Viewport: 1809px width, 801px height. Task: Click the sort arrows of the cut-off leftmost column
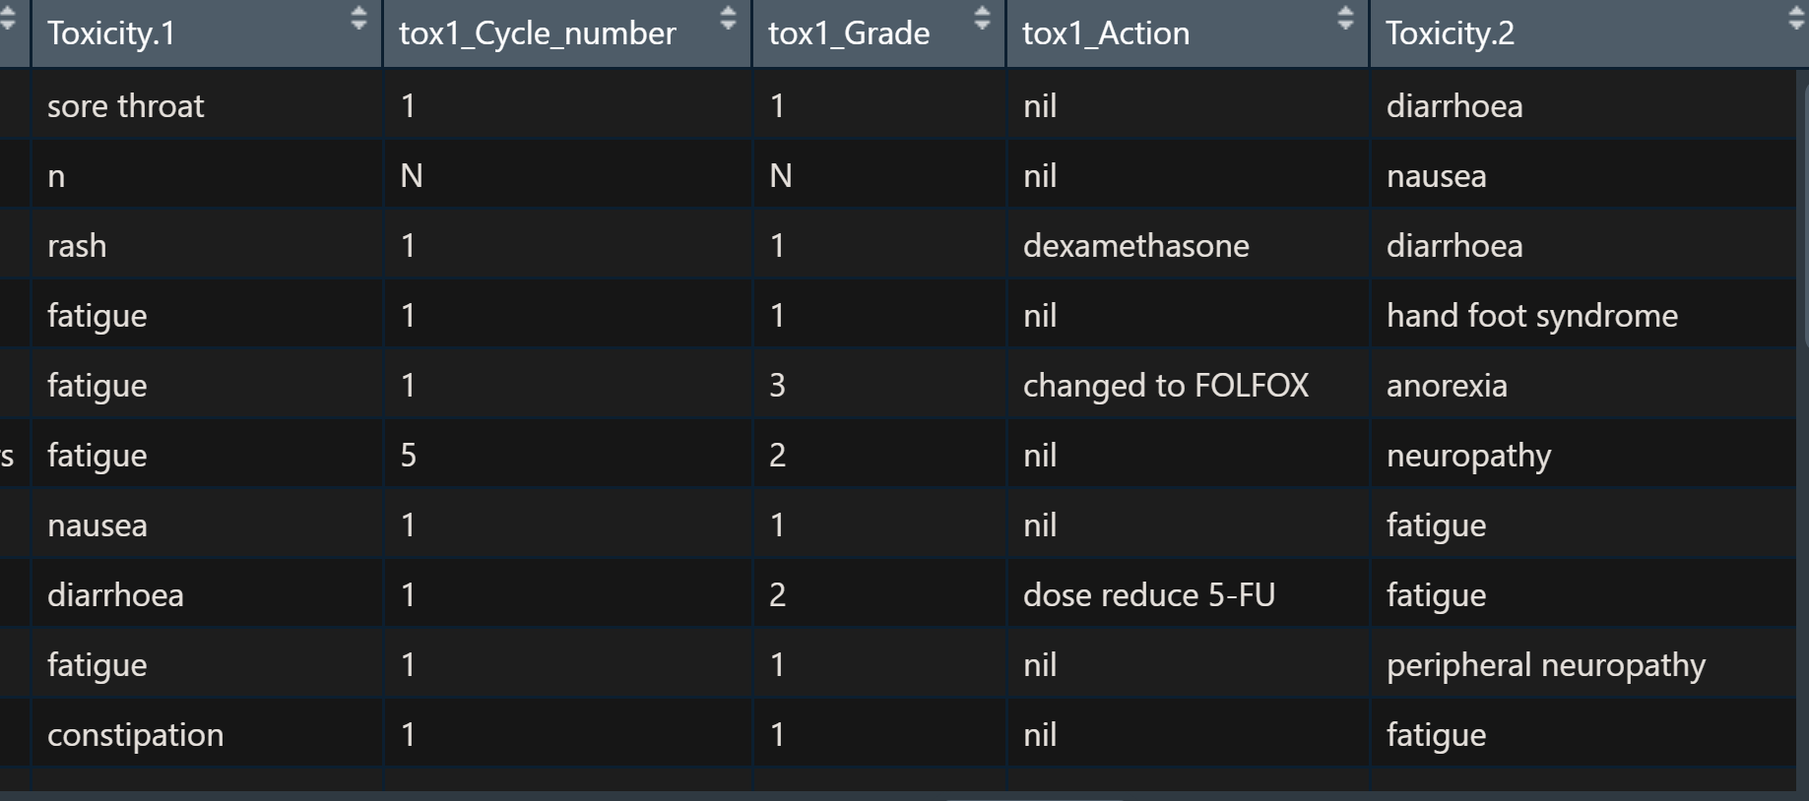8,18
